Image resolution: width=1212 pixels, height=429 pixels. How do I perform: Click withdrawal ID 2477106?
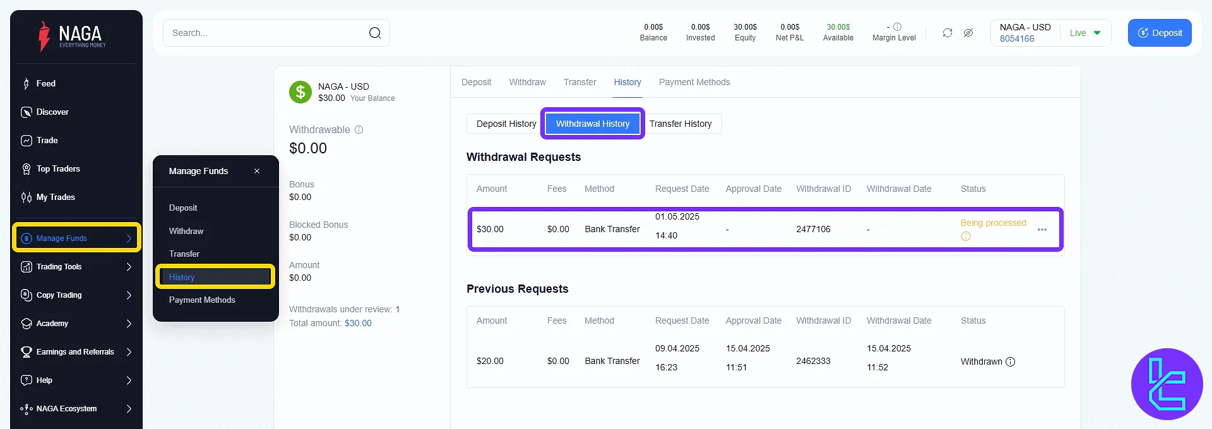click(x=813, y=229)
